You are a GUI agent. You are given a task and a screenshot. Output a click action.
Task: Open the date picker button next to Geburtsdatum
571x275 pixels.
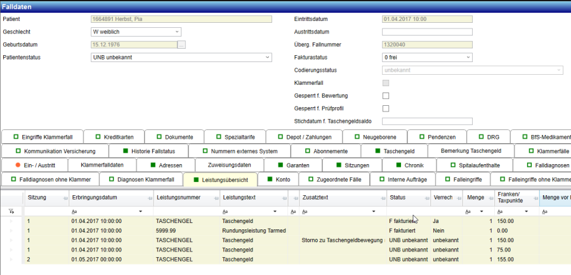(181, 44)
